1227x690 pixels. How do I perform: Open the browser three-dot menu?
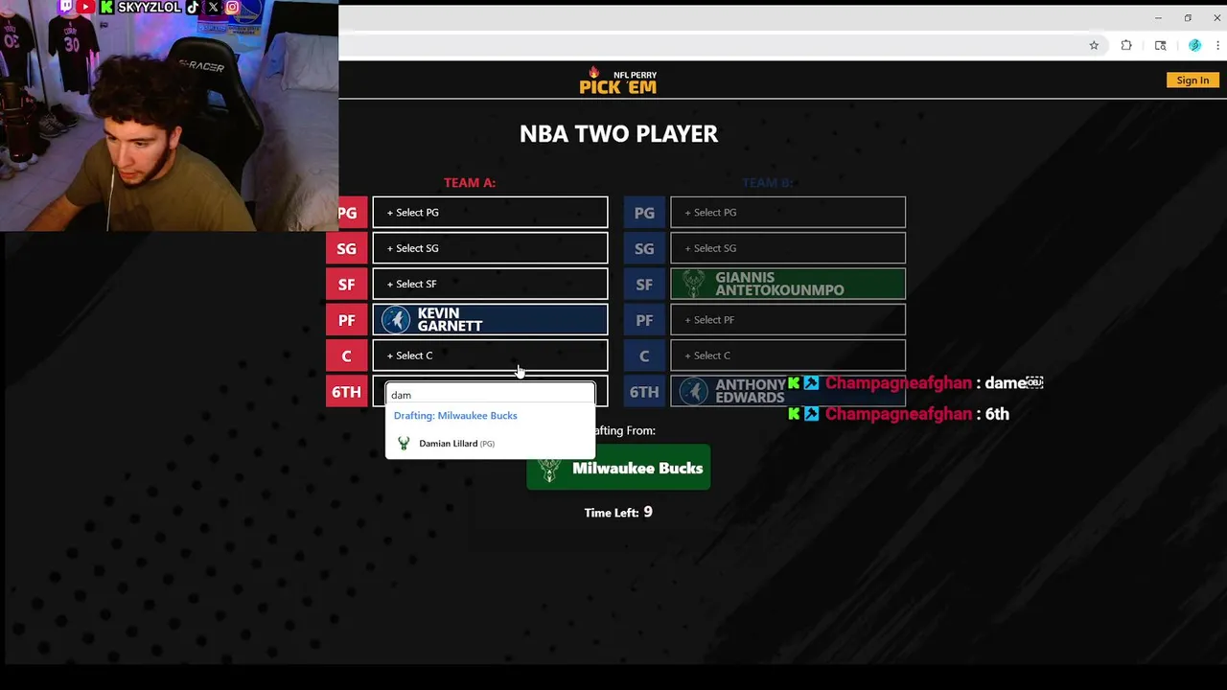click(x=1218, y=45)
